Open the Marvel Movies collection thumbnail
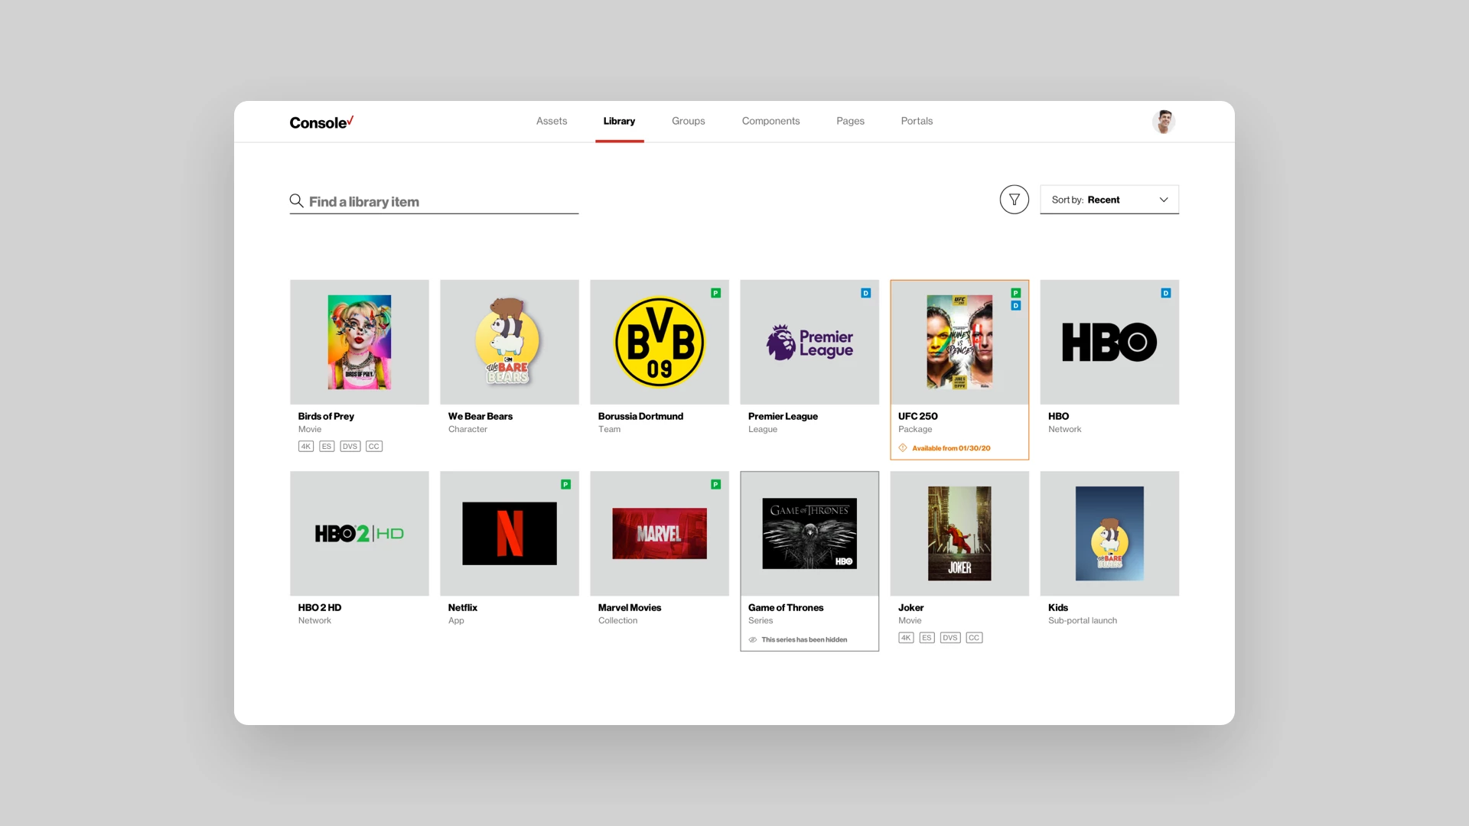1469x826 pixels. [x=660, y=533]
